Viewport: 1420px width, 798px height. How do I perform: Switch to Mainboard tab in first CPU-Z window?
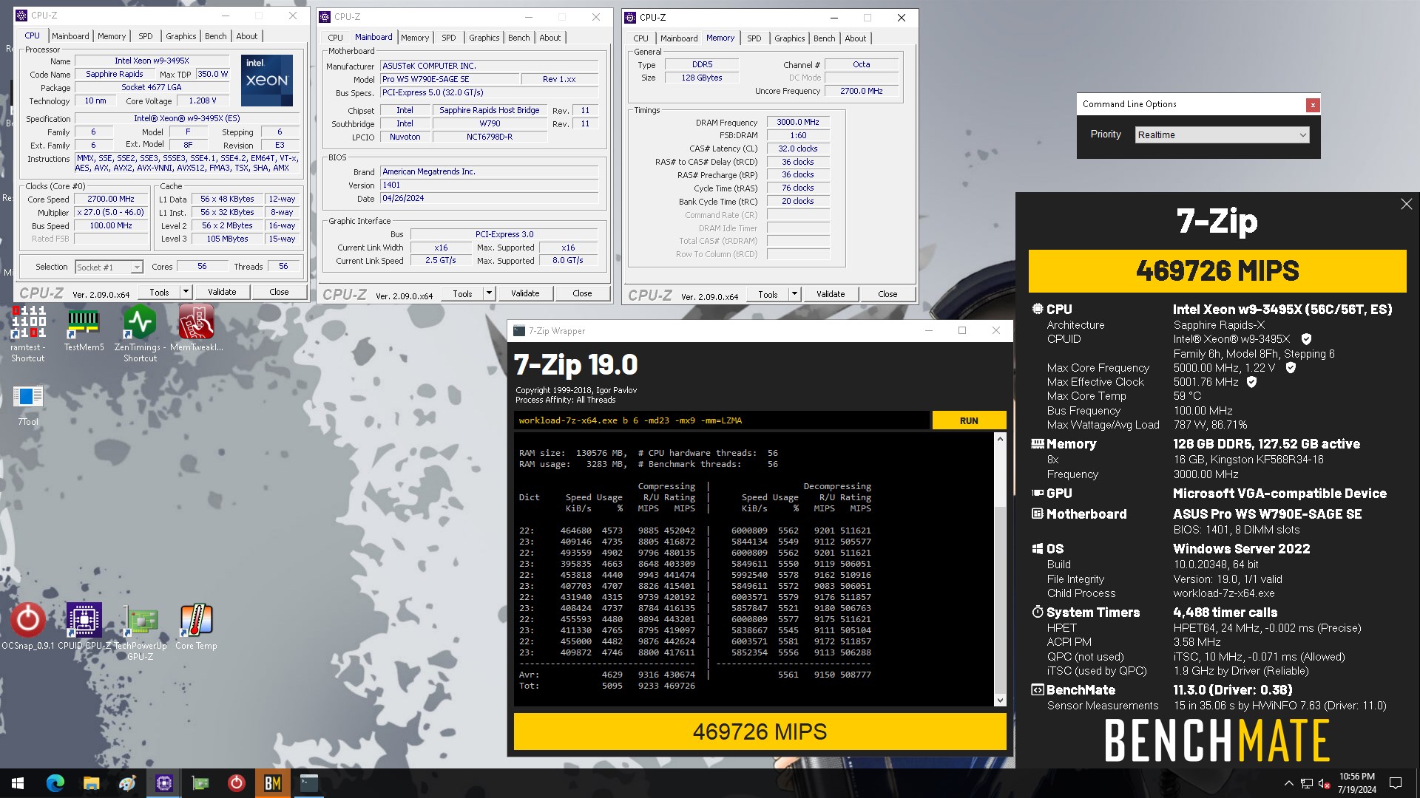click(x=70, y=36)
